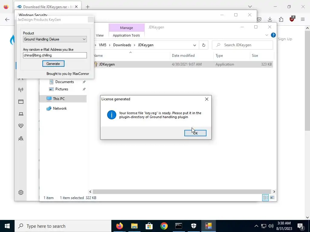Open Firefox from the taskbar
The image size is (310, 232).
(x=119, y=226)
